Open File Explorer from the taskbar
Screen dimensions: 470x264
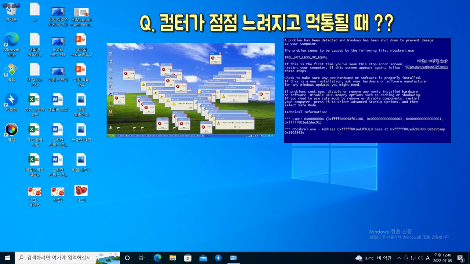pyautogui.click(x=173, y=258)
